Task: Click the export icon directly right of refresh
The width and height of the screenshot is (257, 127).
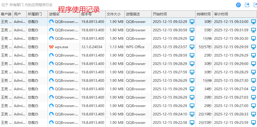Action: point(247,5)
